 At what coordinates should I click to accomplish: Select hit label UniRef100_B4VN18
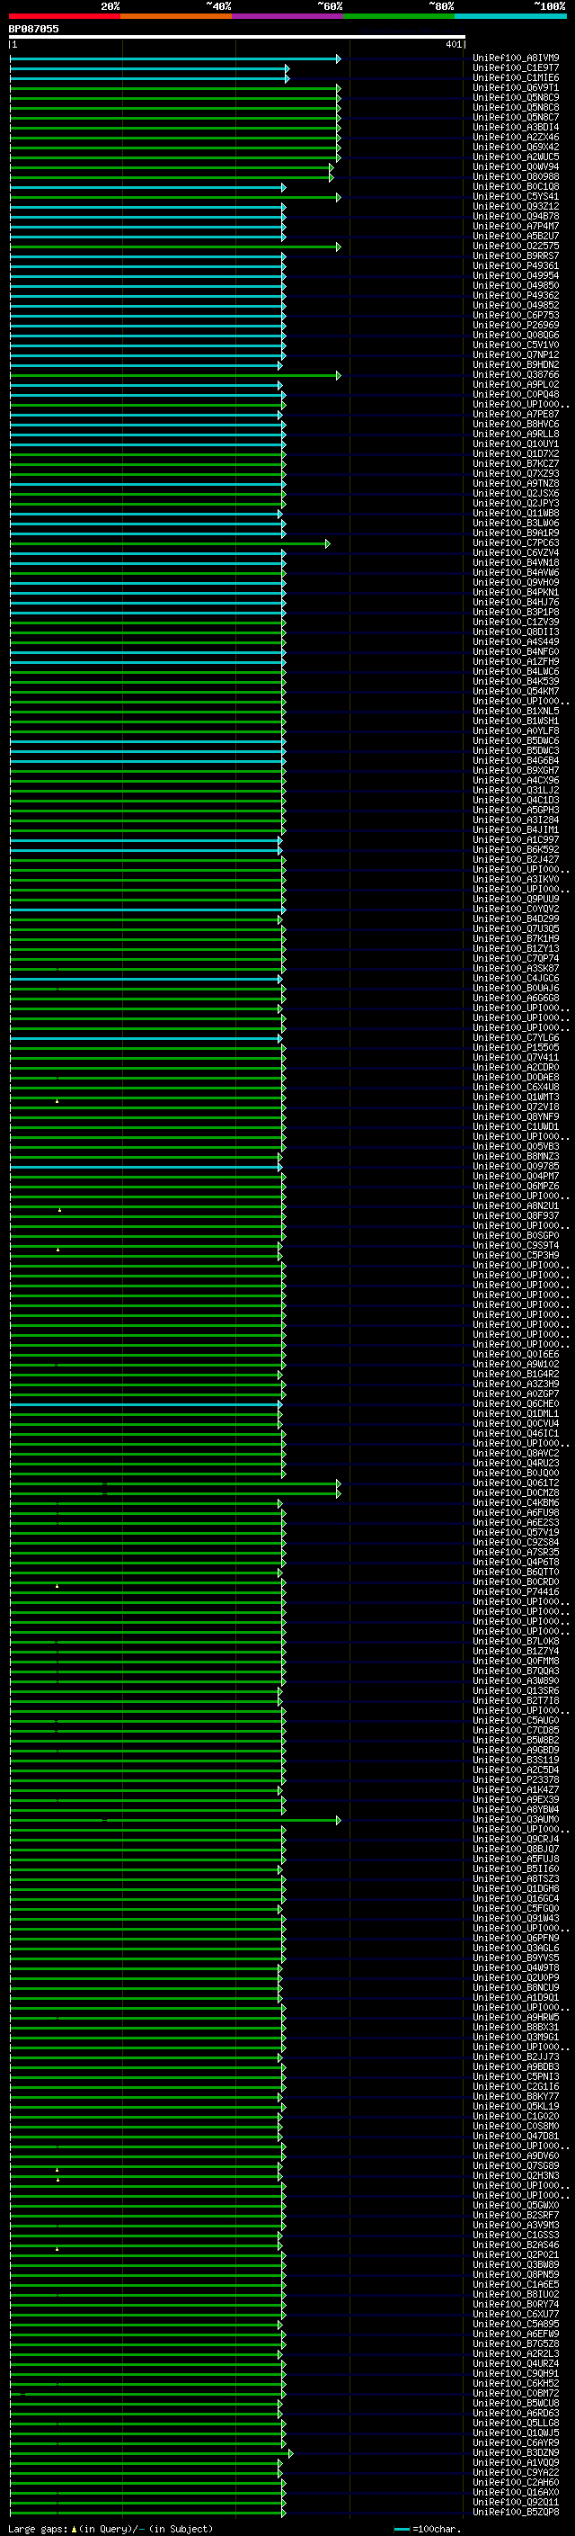pos(516,562)
